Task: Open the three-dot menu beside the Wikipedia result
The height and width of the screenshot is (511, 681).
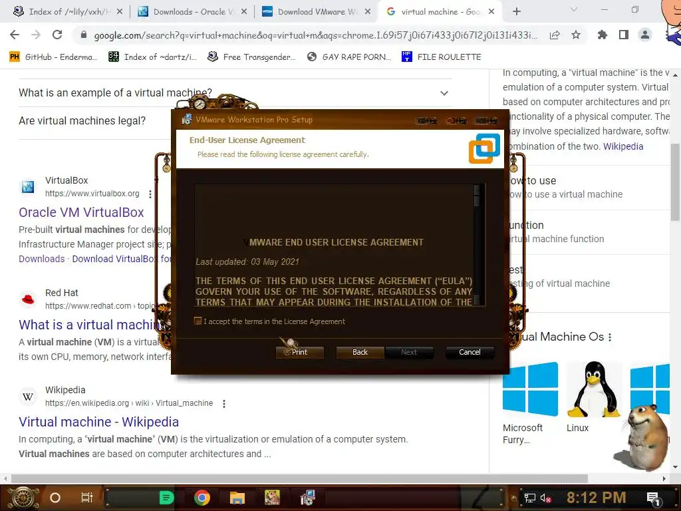Action: coord(224,404)
